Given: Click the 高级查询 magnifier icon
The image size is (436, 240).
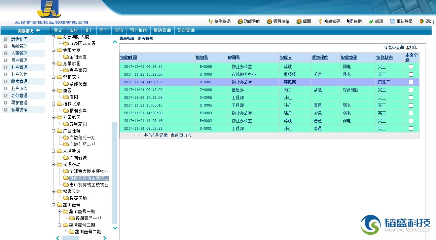Looking at the screenshot, I should pos(386,48).
